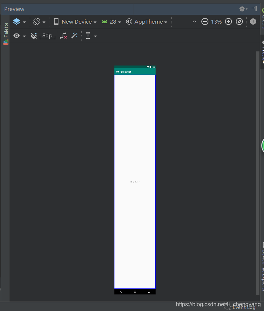Click the recents navigation button in preview

pyautogui.click(x=149, y=292)
